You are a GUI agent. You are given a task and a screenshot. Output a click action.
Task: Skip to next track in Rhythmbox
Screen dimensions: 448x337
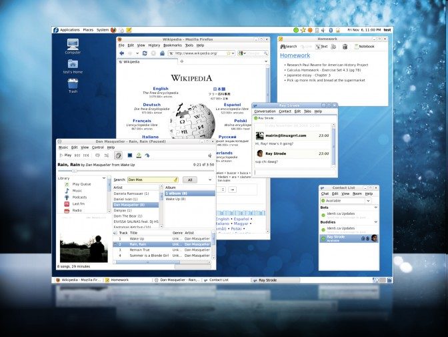click(86, 155)
